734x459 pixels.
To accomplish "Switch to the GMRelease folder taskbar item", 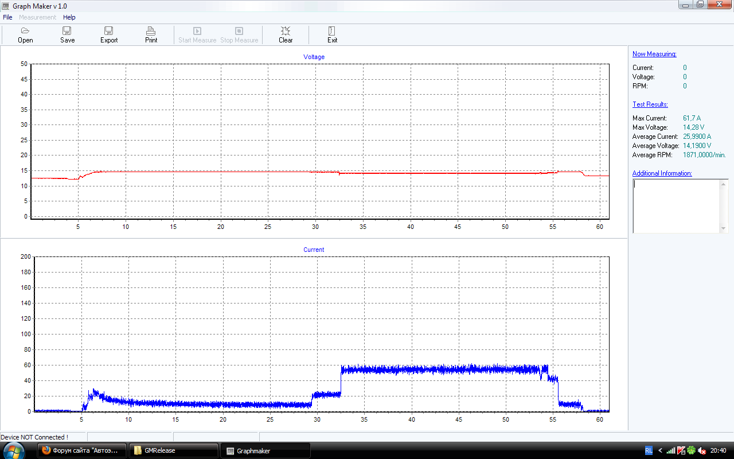I will [x=173, y=450].
